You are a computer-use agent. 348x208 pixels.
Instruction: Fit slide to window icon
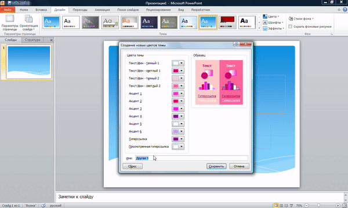tap(344, 206)
